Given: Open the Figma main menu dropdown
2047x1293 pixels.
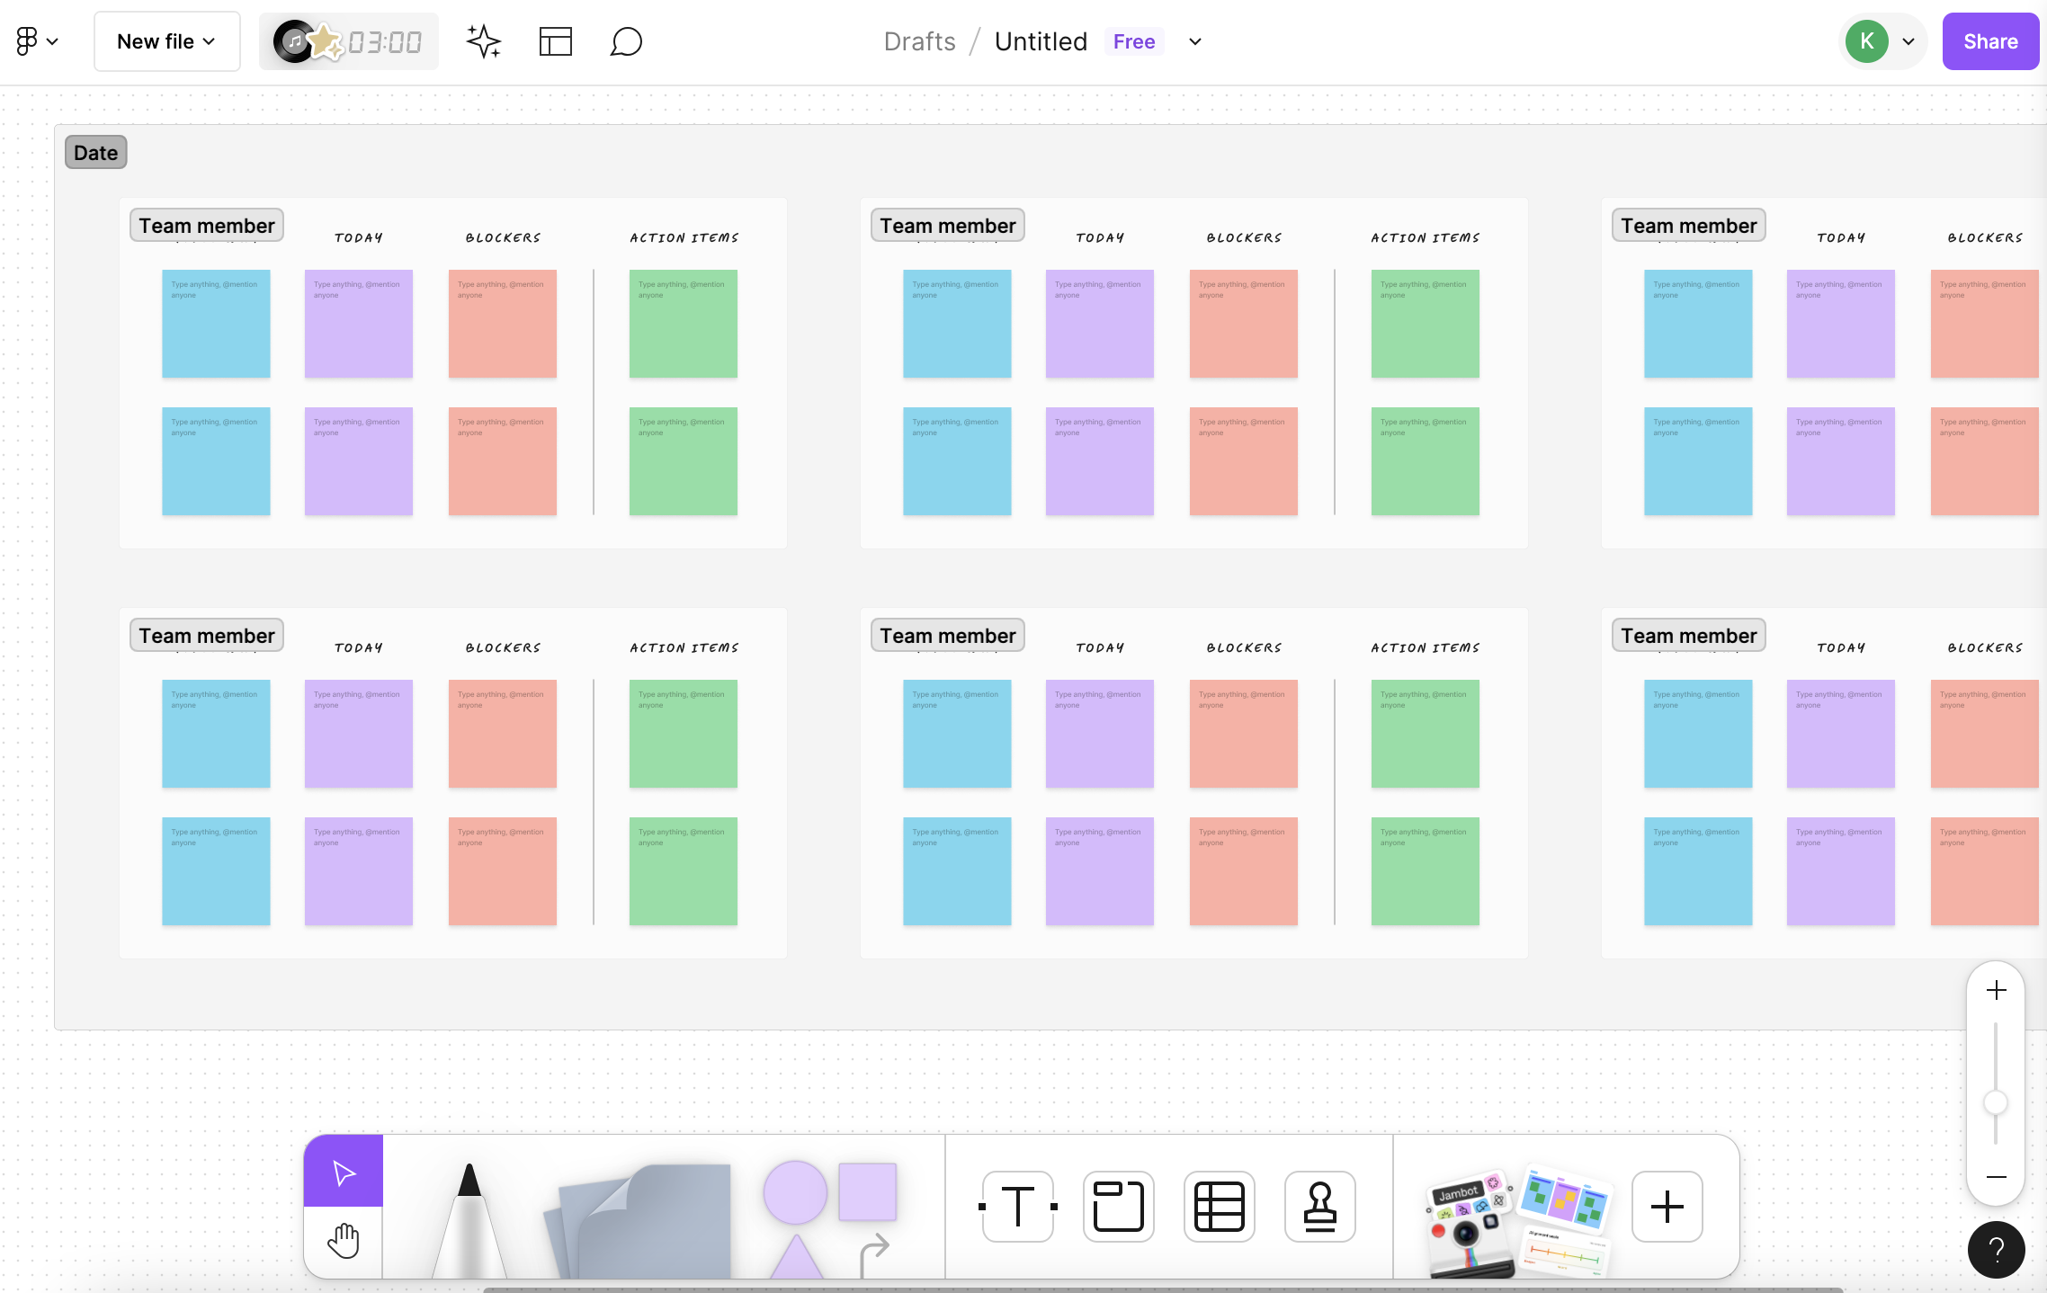Looking at the screenshot, I should (37, 41).
